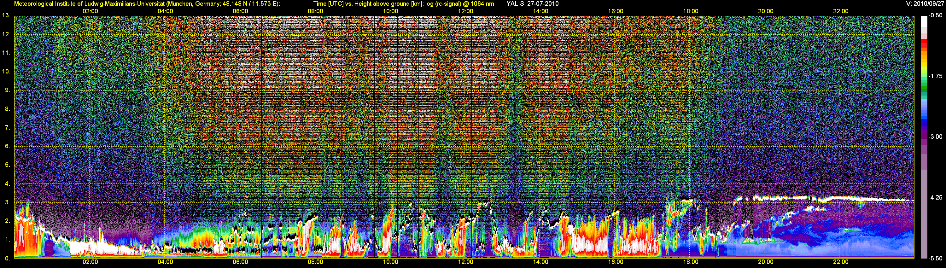The height and width of the screenshot is (268, 946).
Task: Click the 13 km height axis label
Action: [x=6, y=15]
